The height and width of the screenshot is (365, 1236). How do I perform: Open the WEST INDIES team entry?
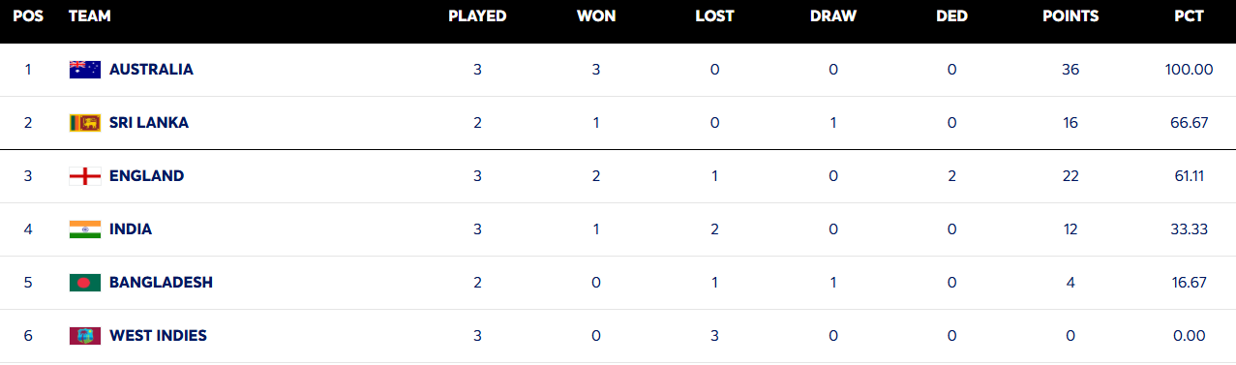tap(158, 336)
